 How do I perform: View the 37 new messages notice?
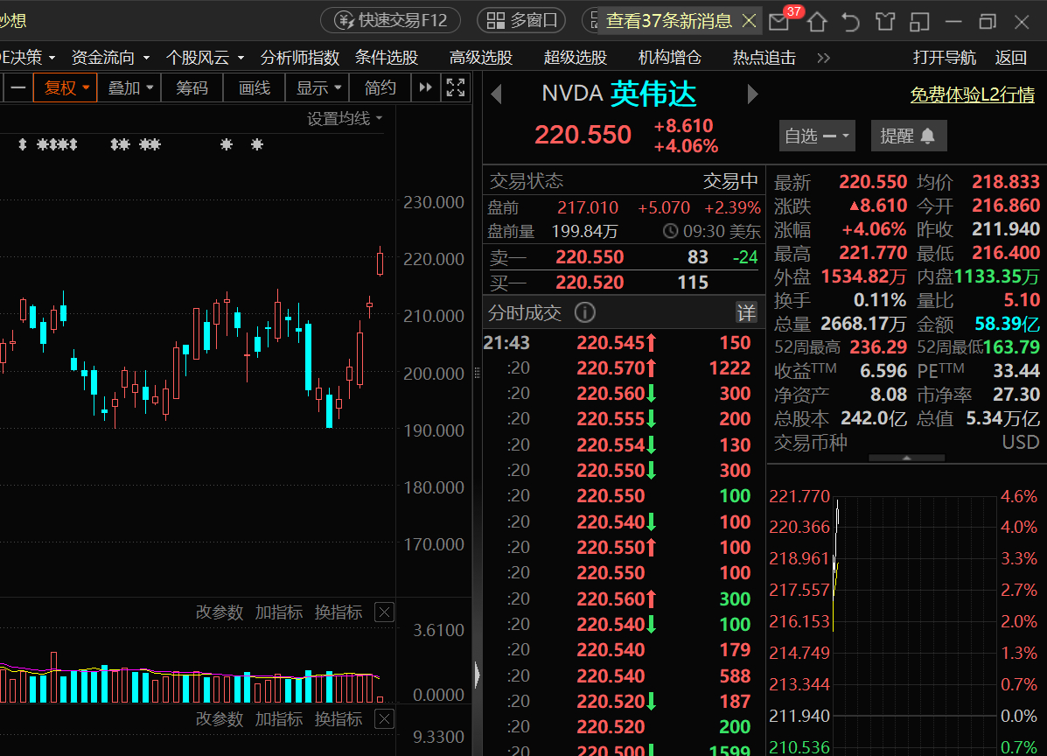668,21
